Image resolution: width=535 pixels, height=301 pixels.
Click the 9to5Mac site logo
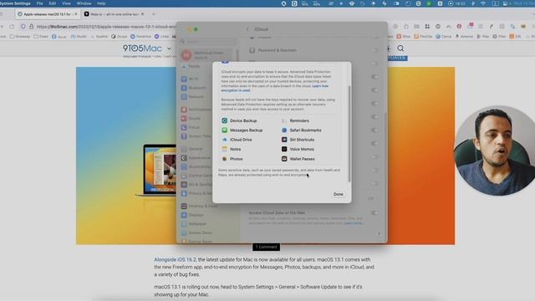[142, 48]
